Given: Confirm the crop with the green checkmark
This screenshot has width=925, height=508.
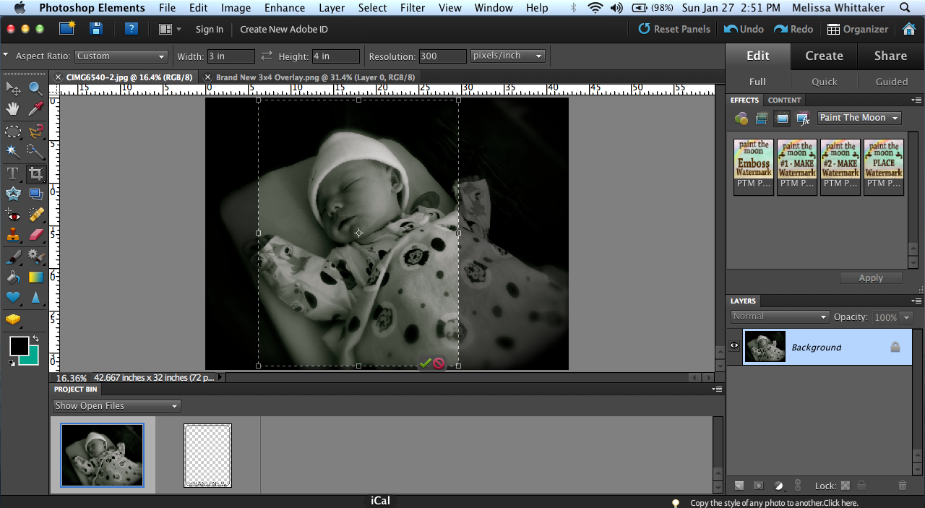Looking at the screenshot, I should point(425,363).
